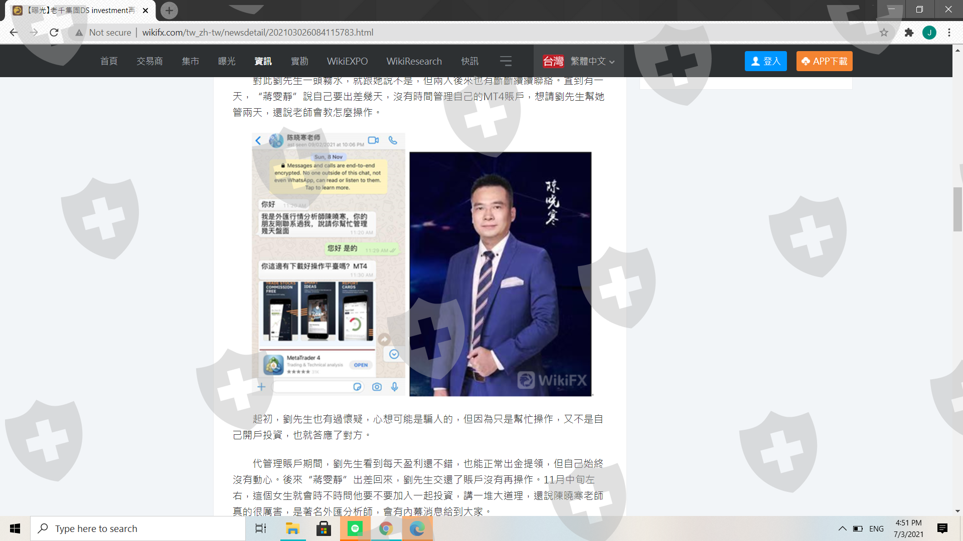Go back to previous page
Screen dimensions: 963x541
(x=14, y=33)
